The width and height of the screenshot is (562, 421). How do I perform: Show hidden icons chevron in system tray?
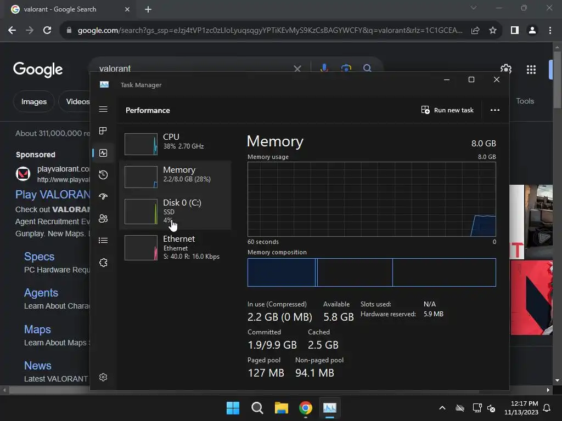point(442,408)
